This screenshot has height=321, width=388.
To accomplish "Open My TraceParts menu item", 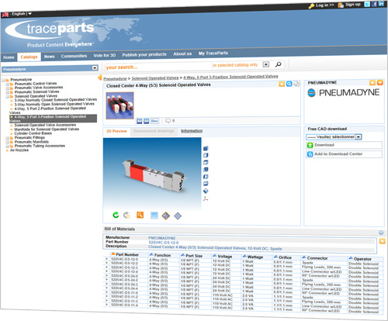I will (x=213, y=53).
